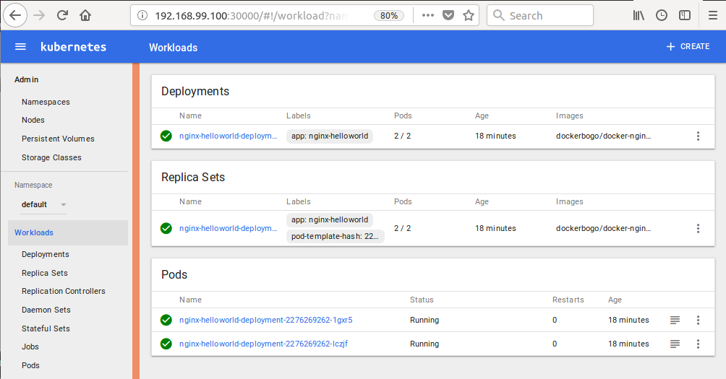The width and height of the screenshot is (726, 379).
Task: Open Jobs in the sidebar
Action: click(30, 347)
